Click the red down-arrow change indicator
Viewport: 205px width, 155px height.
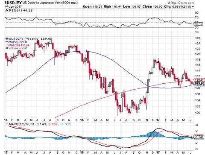tap(193, 7)
